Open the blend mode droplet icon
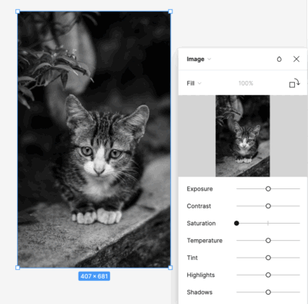The height and width of the screenshot is (304, 308). 279,59
